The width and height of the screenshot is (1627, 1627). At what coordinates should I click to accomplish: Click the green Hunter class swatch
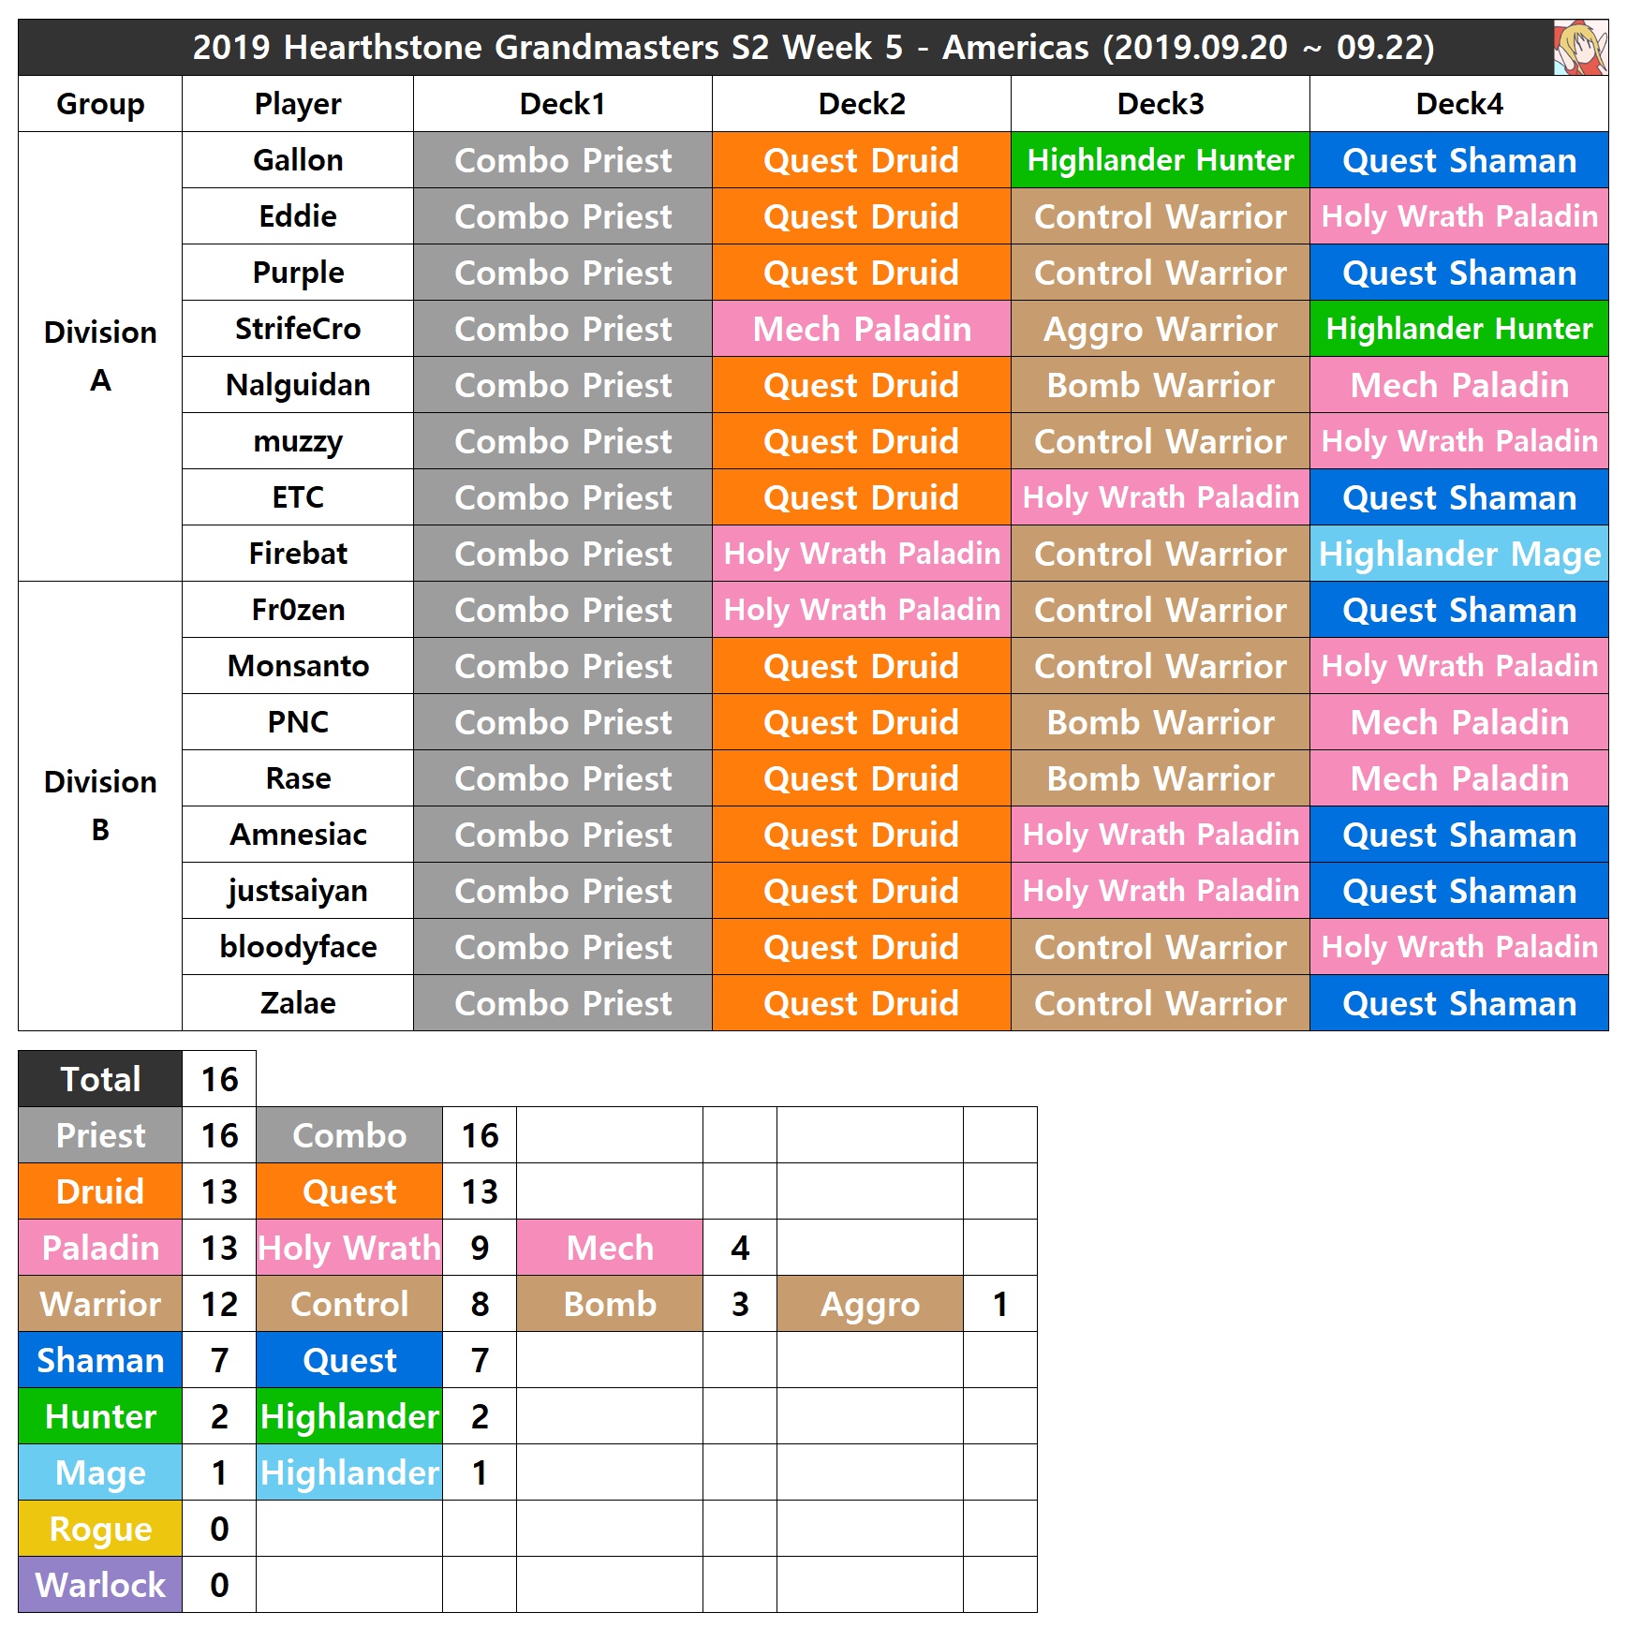click(x=100, y=1416)
